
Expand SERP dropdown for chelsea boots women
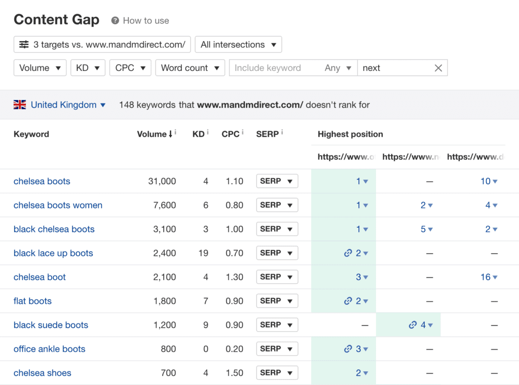(277, 205)
